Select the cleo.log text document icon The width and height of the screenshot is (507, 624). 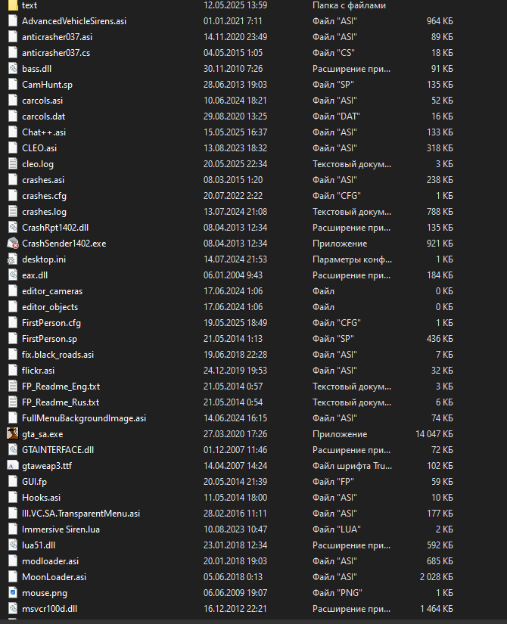click(12, 164)
